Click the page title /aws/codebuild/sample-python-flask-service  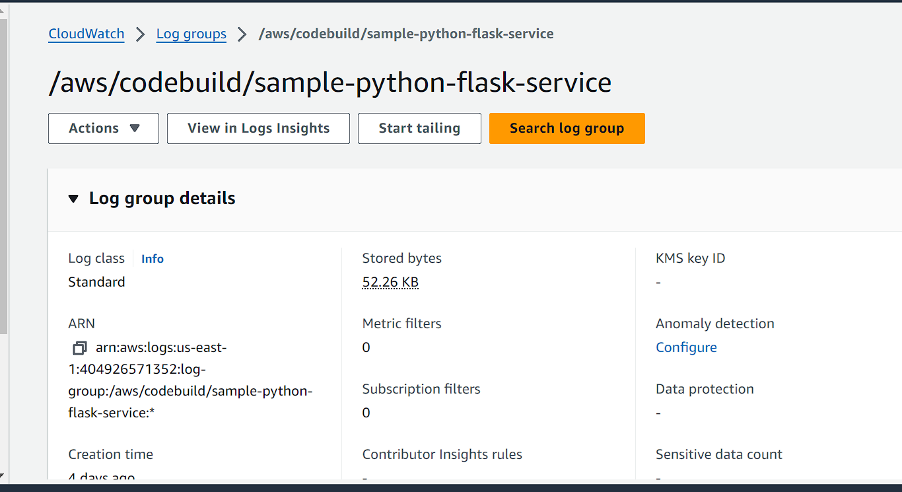[x=330, y=83]
